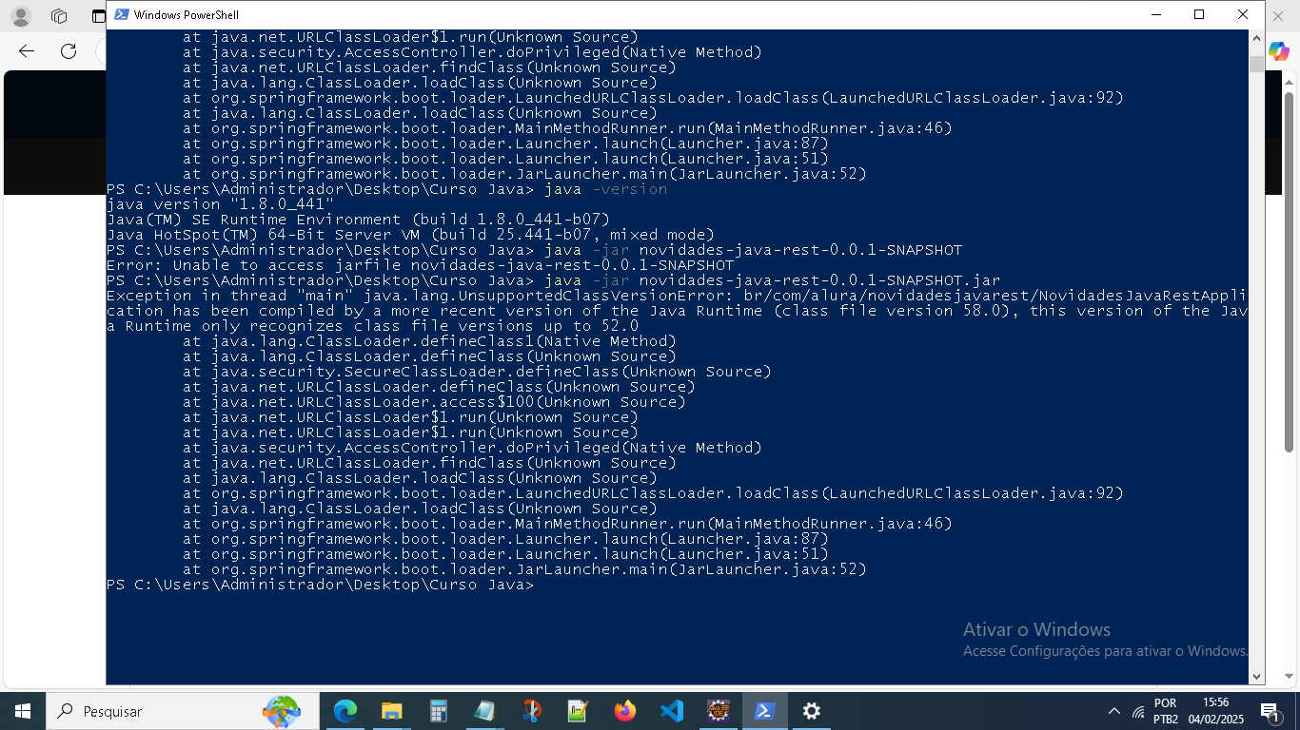The width and height of the screenshot is (1300, 730).
Task: Open Settings gear from the taskbar
Action: click(x=812, y=711)
